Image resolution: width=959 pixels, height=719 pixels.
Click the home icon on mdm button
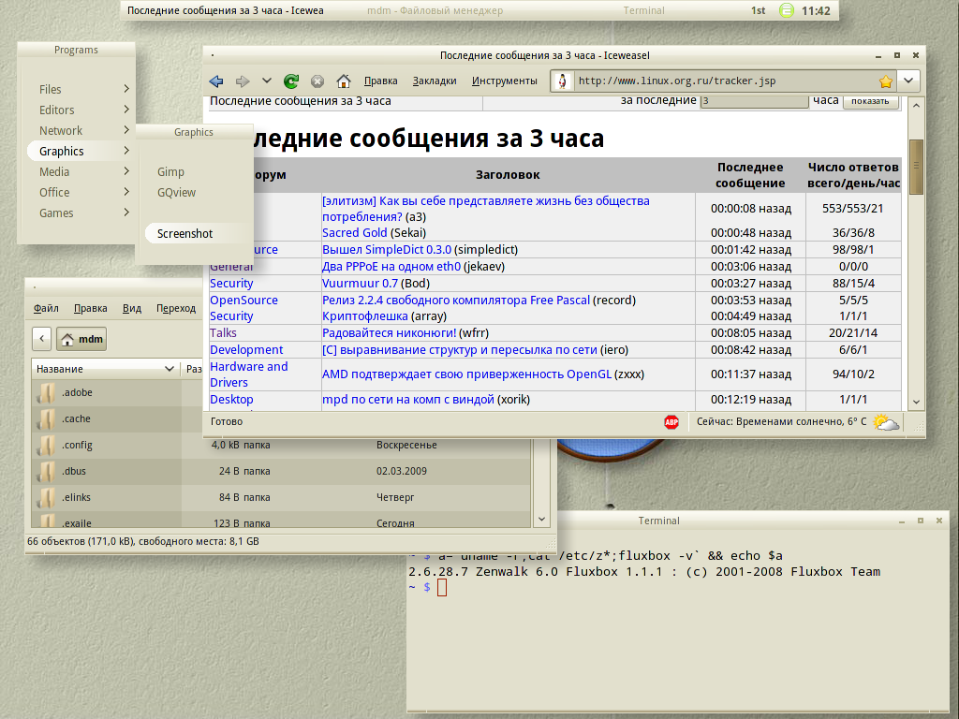coord(67,339)
